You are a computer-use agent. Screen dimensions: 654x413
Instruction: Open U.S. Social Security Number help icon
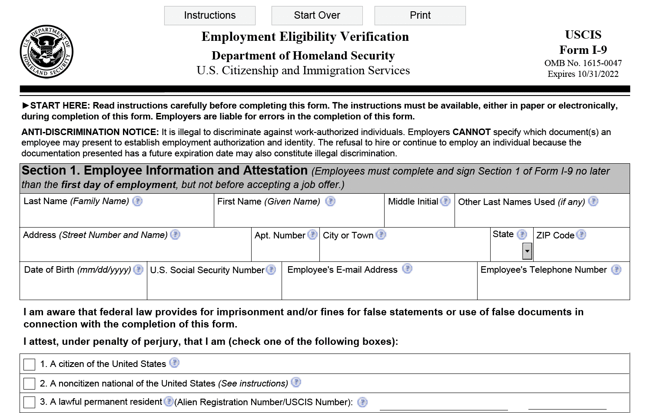271,270
